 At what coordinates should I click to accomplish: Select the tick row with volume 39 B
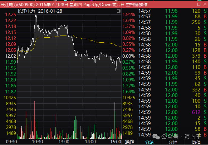click(x=173, y=73)
